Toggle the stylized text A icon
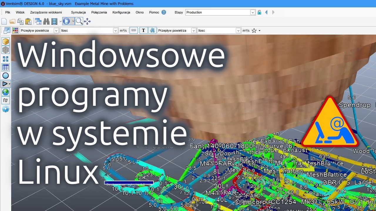376x211 pixels. click(152, 30)
